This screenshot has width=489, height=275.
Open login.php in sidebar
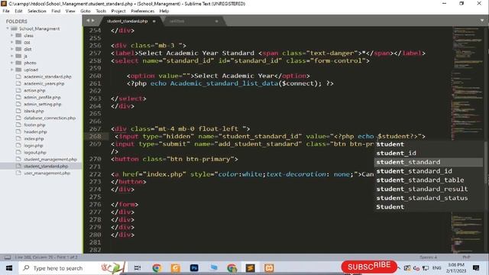34,145
